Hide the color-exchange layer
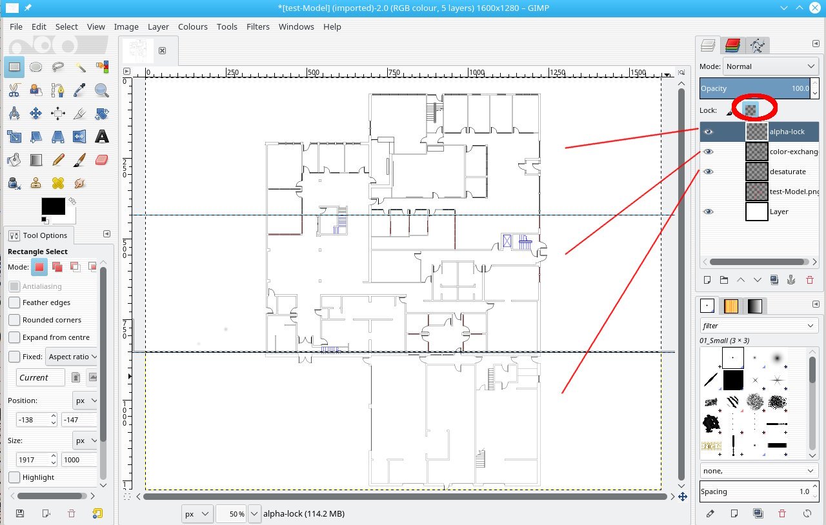Screen dimensions: 826x525 [709, 152]
